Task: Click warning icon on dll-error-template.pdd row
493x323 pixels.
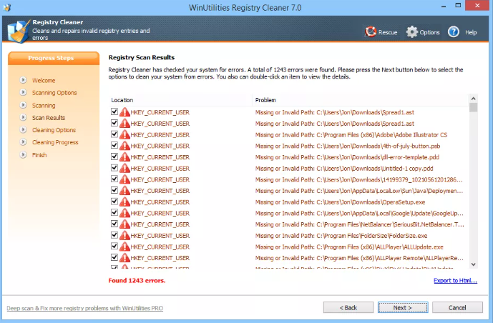Action: (125, 157)
